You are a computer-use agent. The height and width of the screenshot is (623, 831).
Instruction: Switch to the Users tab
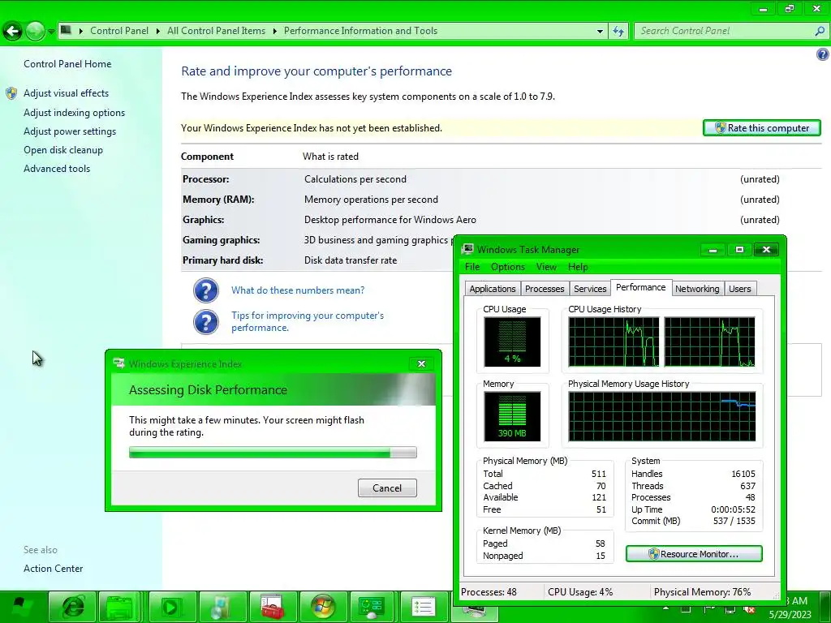click(x=740, y=289)
